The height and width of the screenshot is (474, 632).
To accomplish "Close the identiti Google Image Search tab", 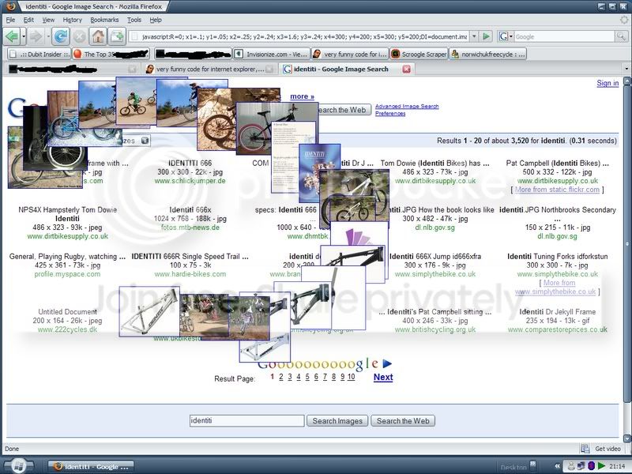I will [x=406, y=69].
